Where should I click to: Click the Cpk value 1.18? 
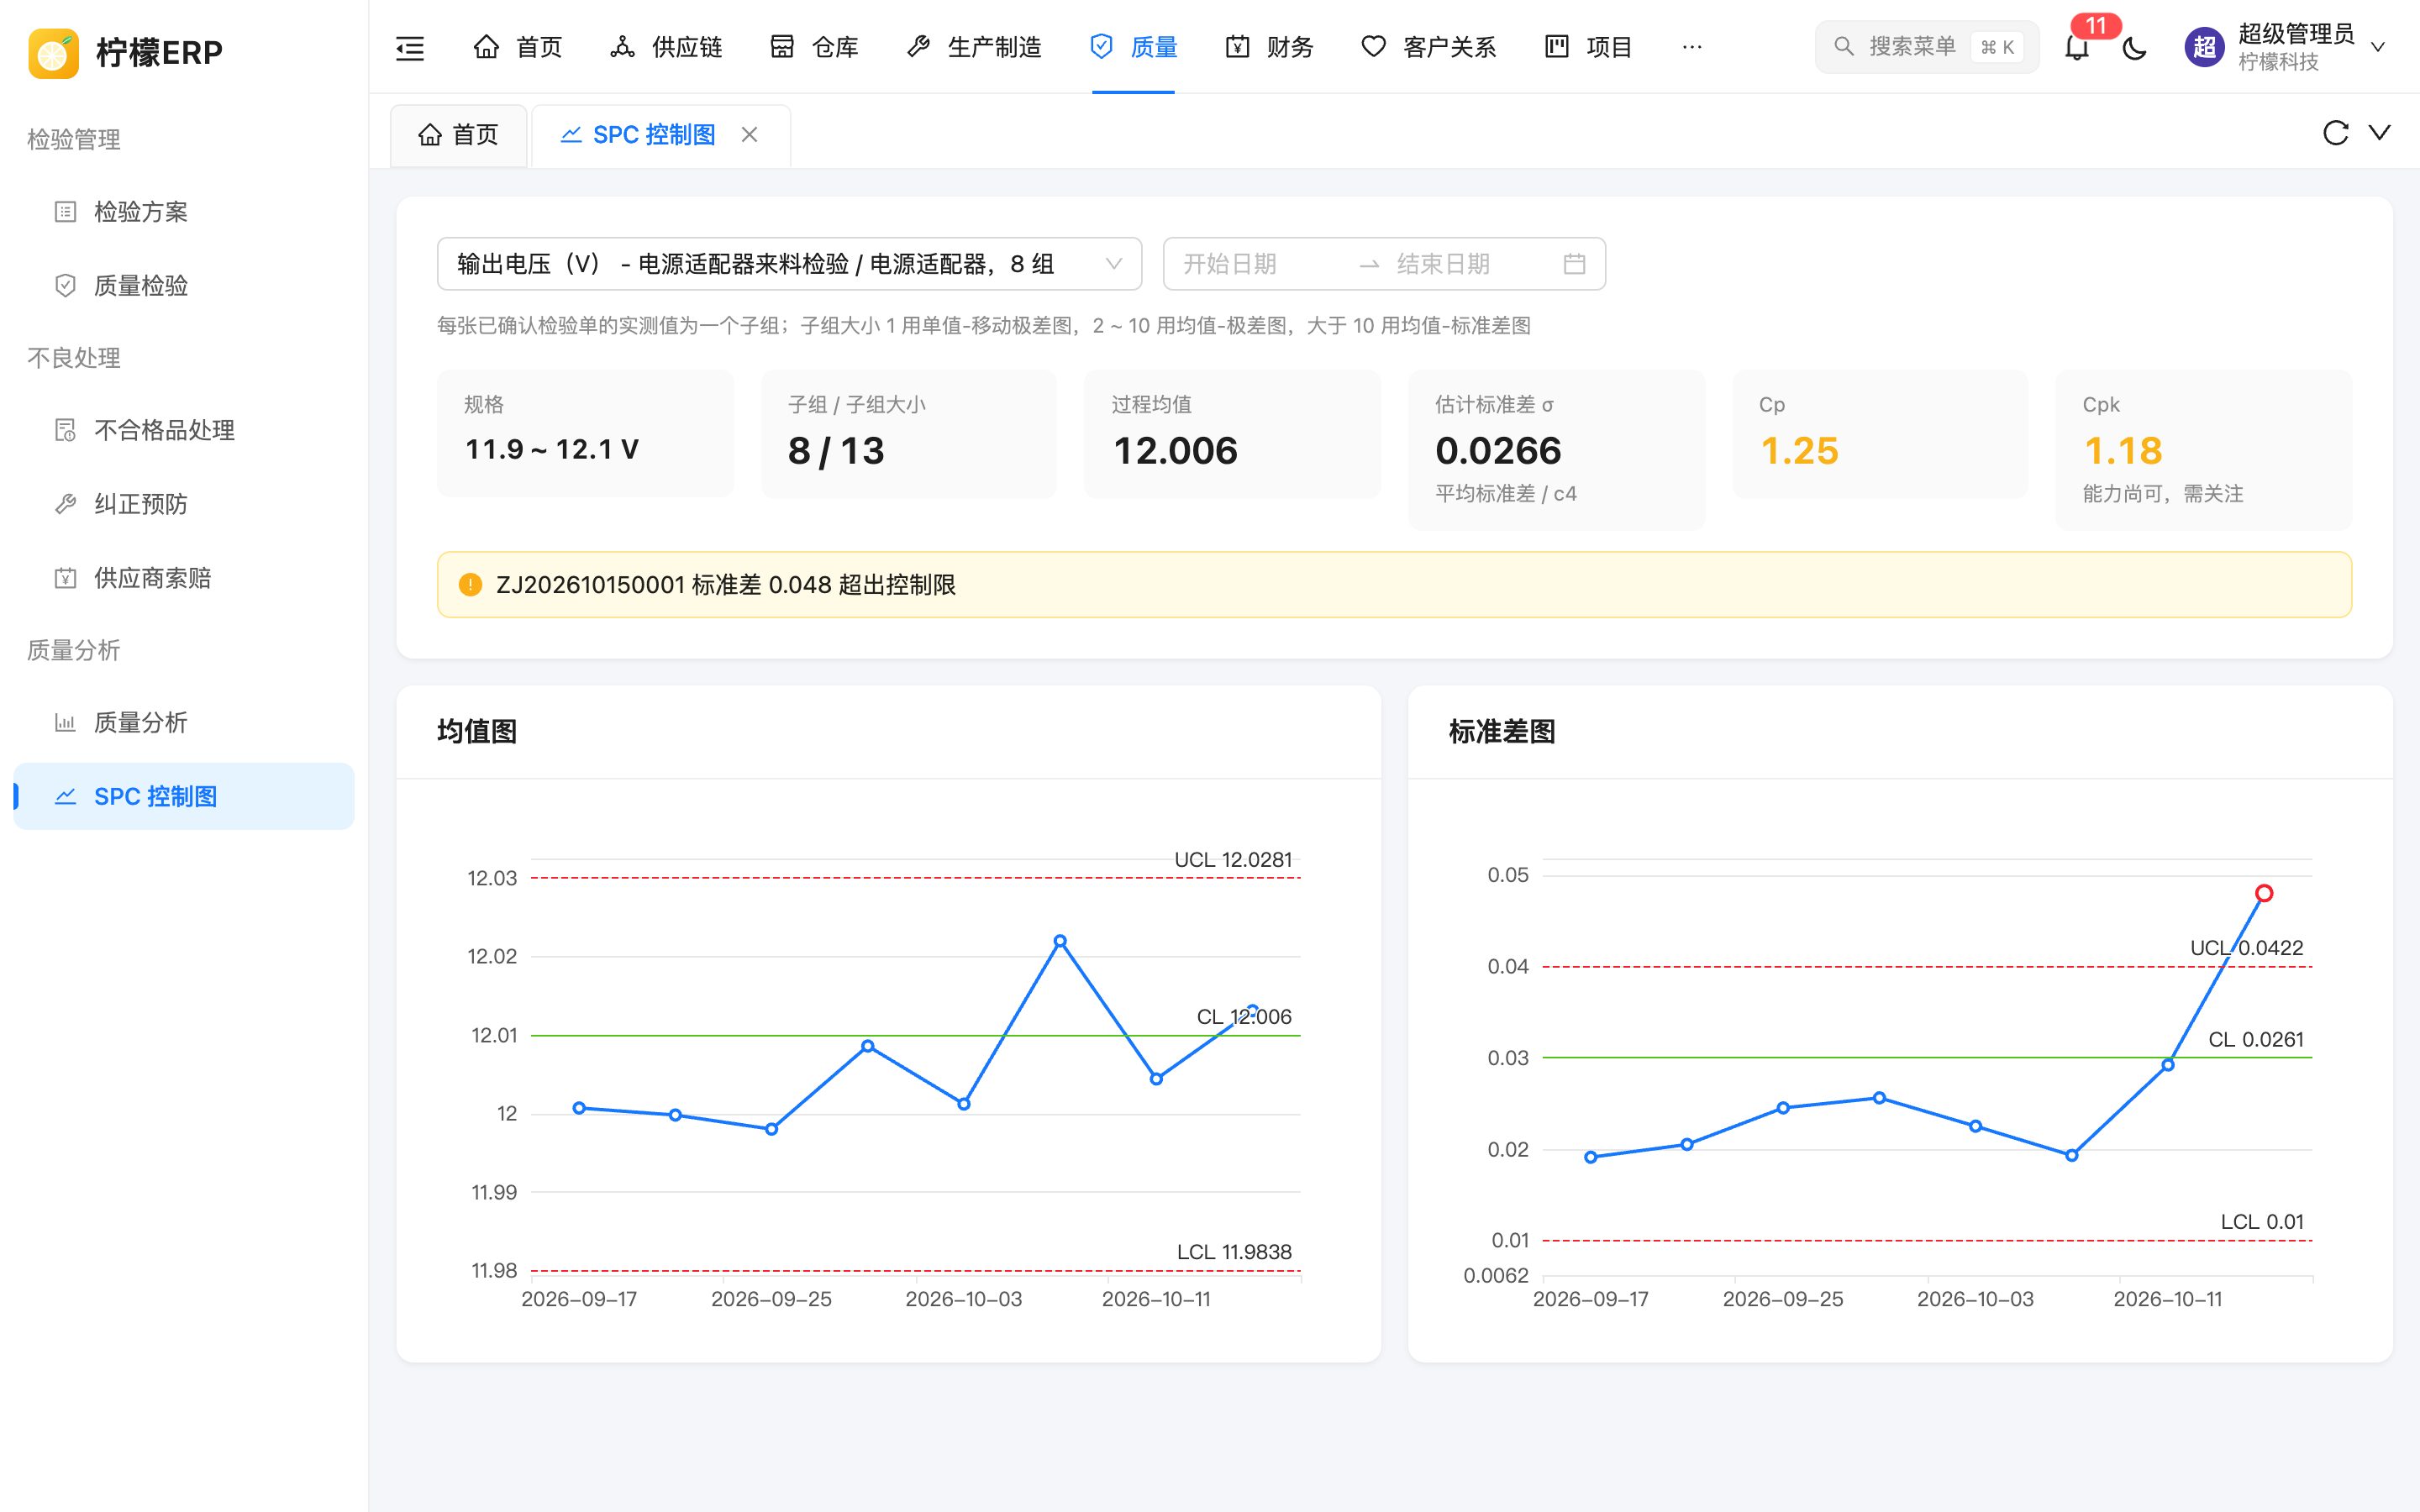pos(2123,451)
